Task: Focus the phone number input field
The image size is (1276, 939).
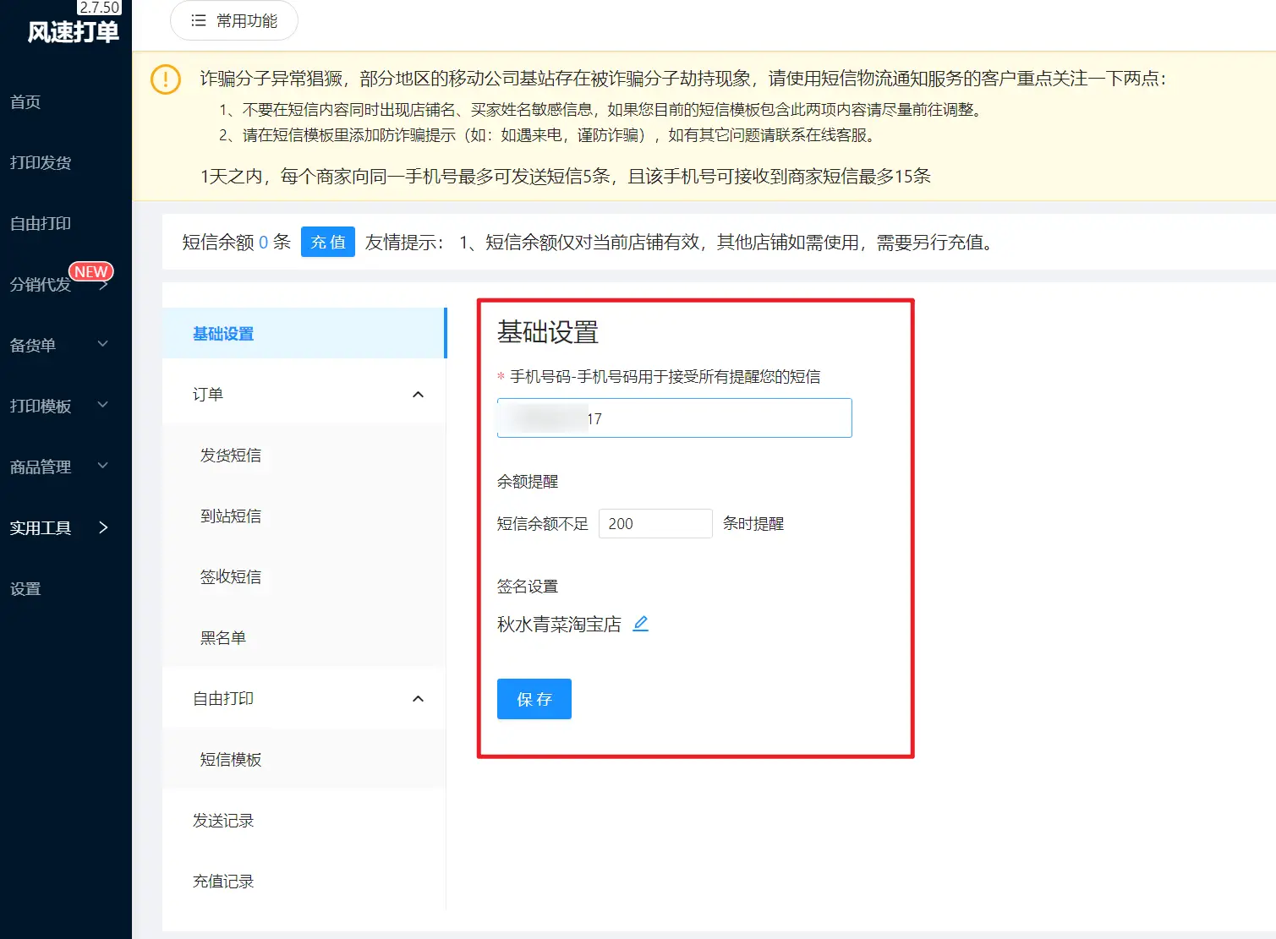Action: coord(719,418)
